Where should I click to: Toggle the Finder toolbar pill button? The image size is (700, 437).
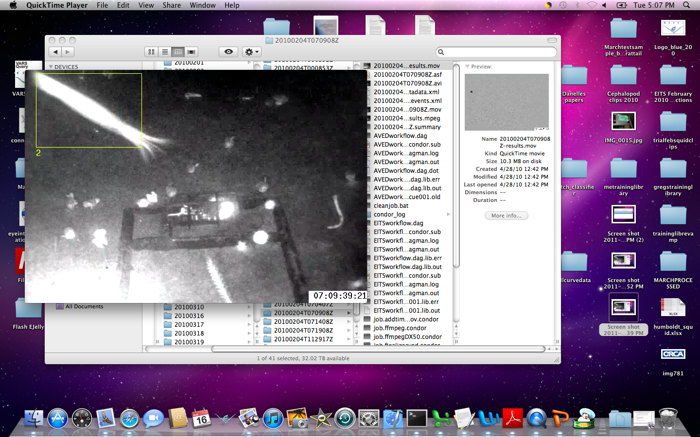tap(552, 40)
